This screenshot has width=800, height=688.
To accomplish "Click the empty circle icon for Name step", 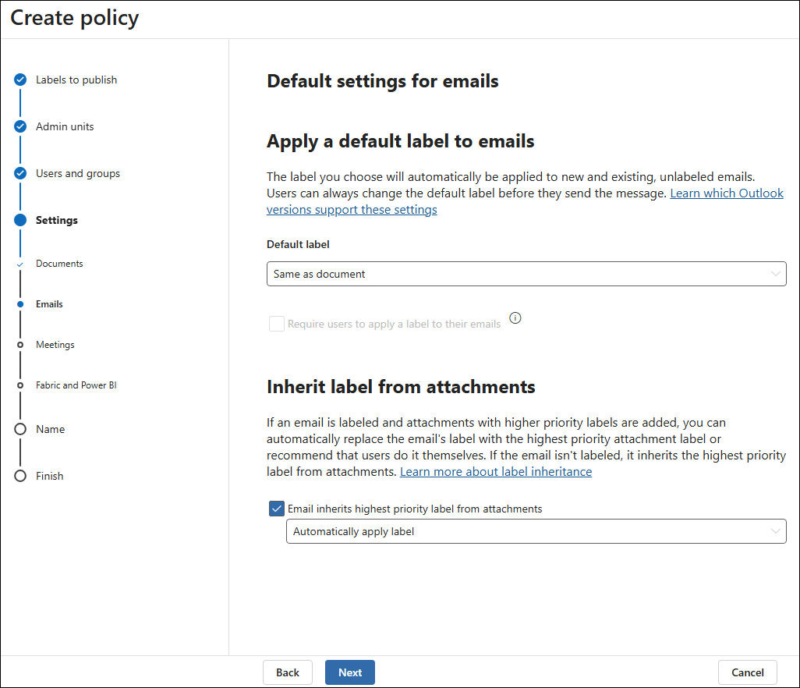I will 20,429.
